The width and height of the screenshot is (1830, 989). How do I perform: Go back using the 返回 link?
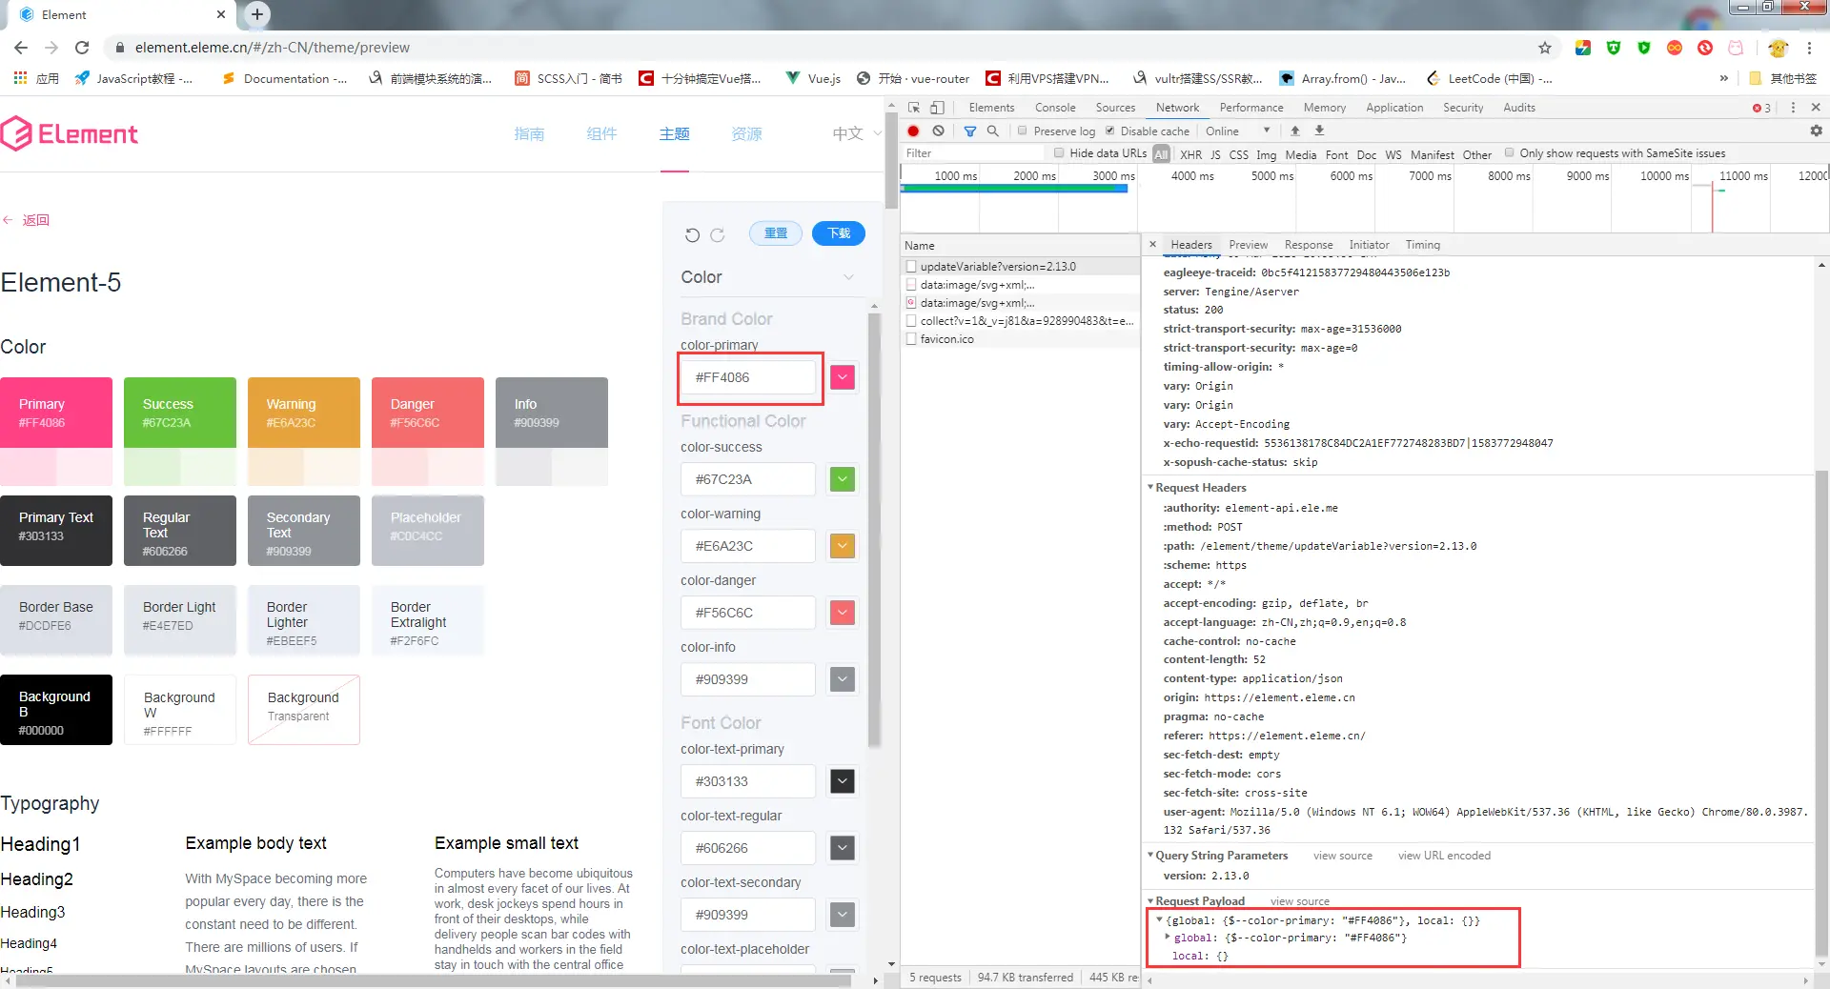click(x=26, y=220)
